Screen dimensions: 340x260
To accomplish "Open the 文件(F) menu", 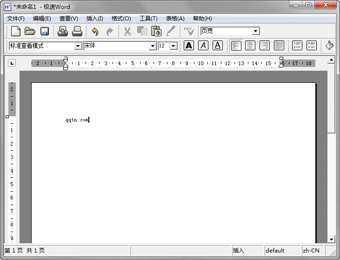I will click(x=16, y=19).
